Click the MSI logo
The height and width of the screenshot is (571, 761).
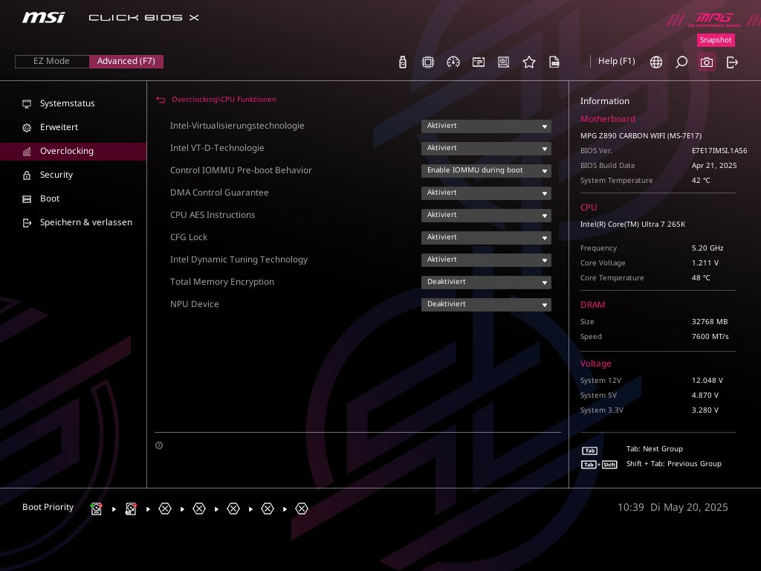coord(44,18)
